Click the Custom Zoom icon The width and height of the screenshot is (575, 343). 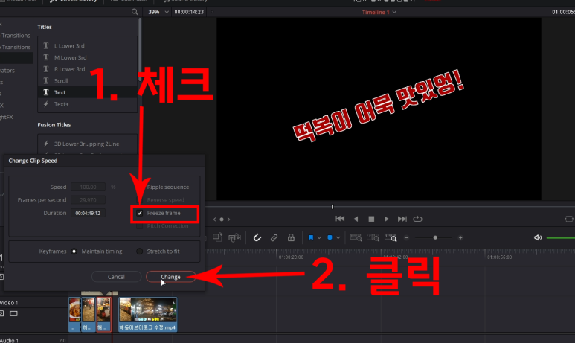point(391,237)
